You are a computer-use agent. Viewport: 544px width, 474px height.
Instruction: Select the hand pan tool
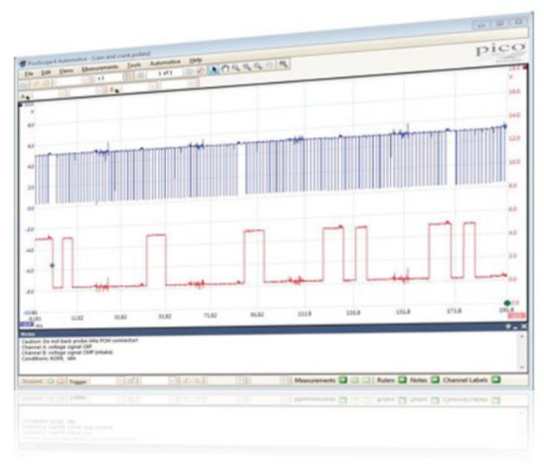(225, 69)
